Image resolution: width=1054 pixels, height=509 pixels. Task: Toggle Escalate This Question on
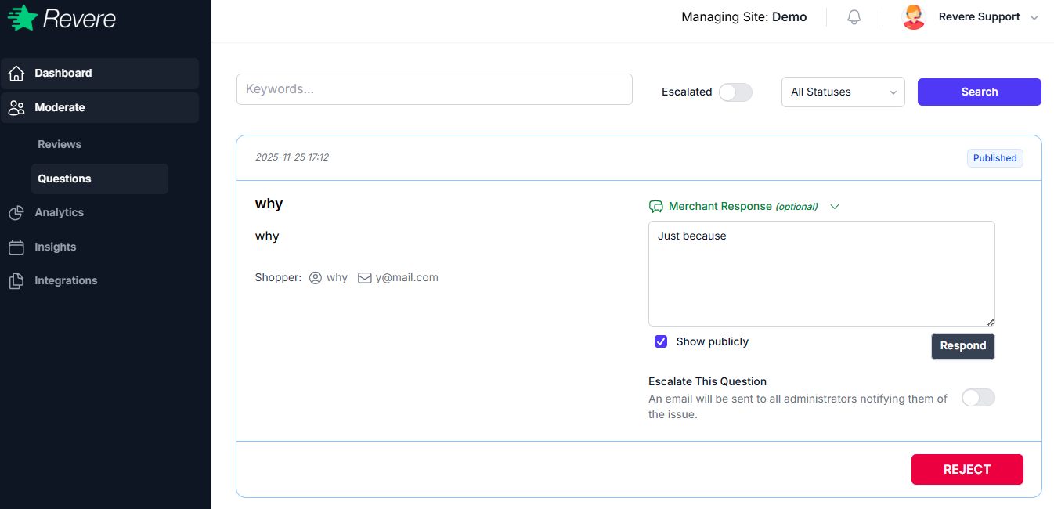pyautogui.click(x=977, y=398)
